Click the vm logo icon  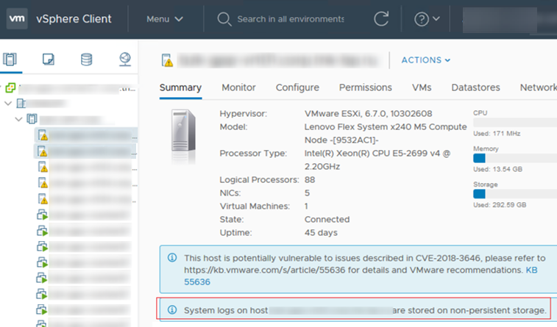tap(17, 18)
